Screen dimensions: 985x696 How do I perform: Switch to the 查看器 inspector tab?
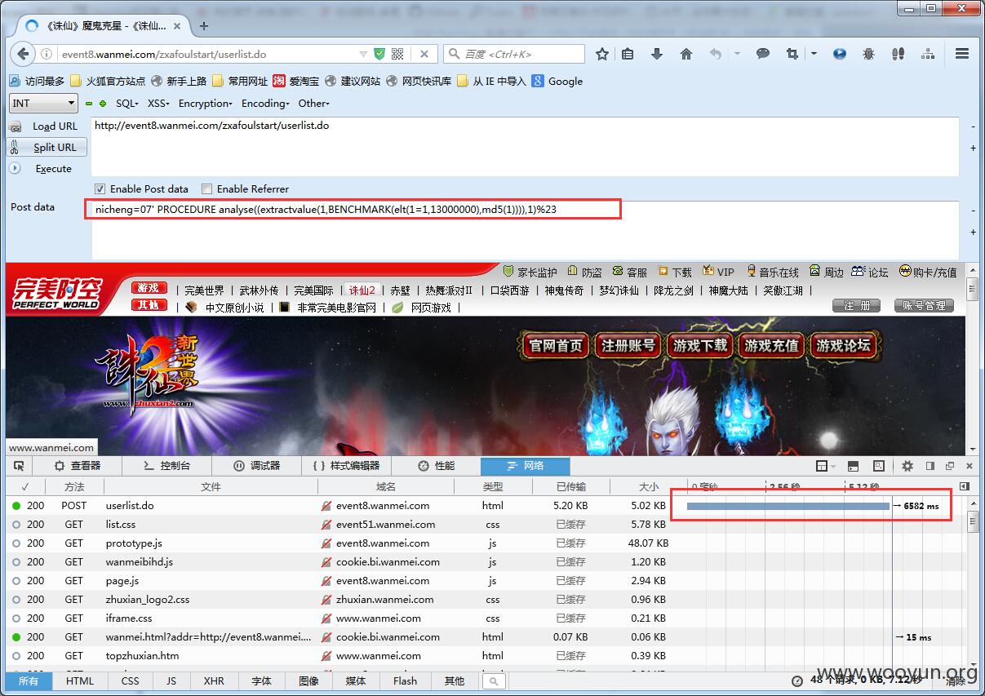(77, 466)
